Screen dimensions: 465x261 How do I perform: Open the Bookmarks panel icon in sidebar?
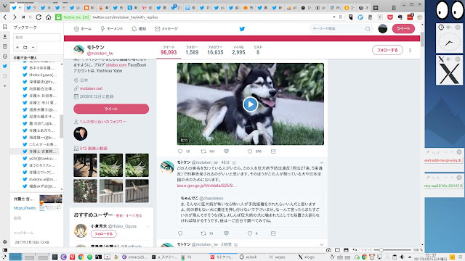(5, 27)
